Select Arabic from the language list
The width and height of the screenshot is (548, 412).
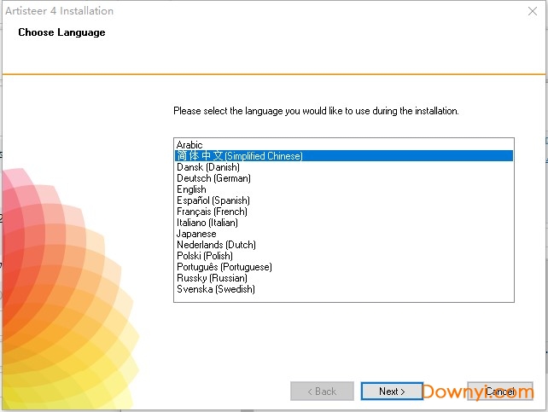click(x=189, y=145)
